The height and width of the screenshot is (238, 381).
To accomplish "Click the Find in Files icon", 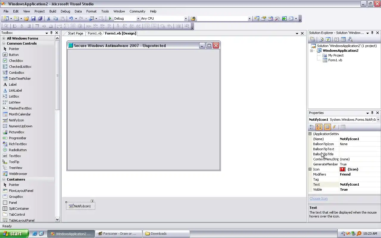I will pyautogui.click(x=193, y=18).
